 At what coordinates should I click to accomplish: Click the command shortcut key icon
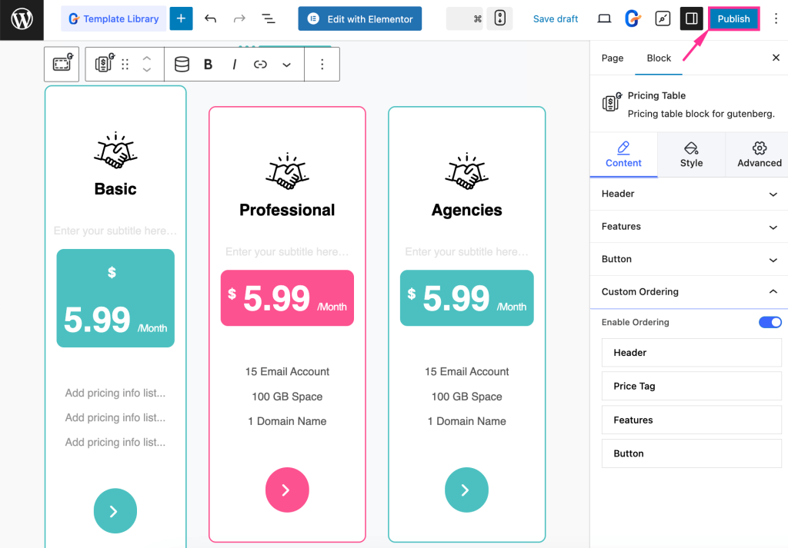[x=477, y=19]
